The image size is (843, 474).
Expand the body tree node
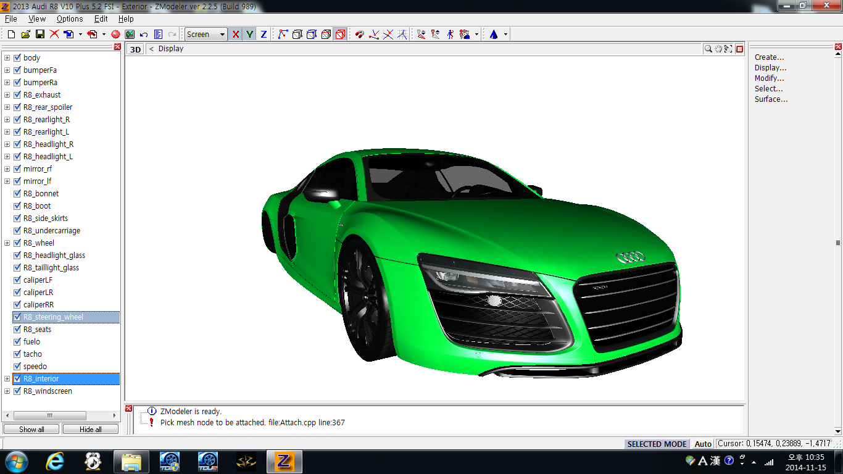pyautogui.click(x=7, y=57)
